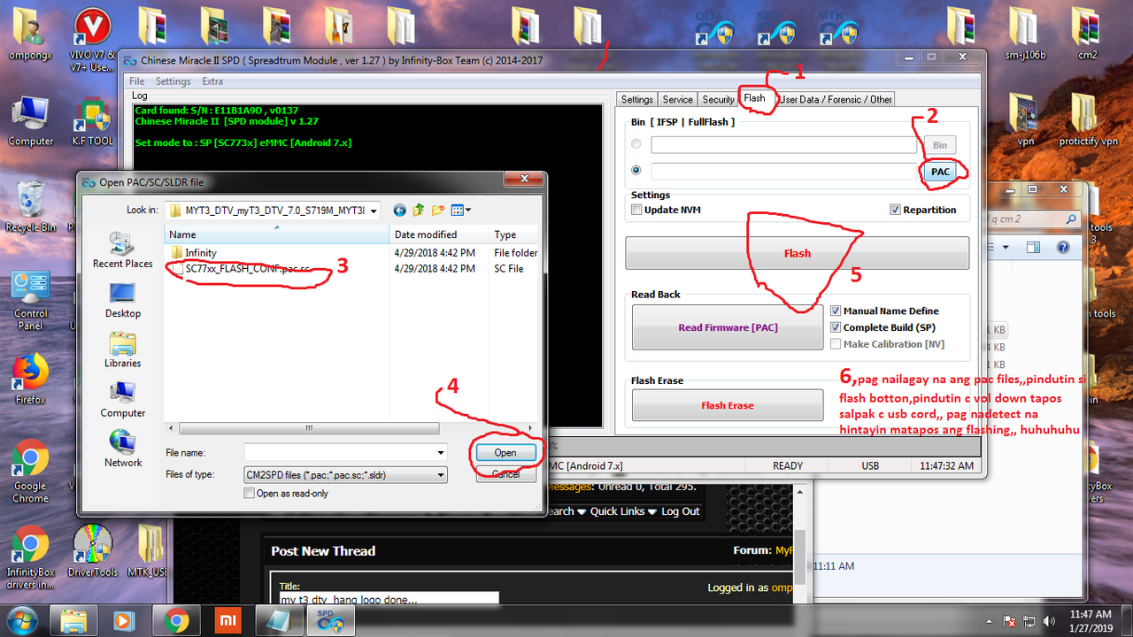Select the PAC file radio button
Image resolution: width=1133 pixels, height=637 pixels.
point(636,171)
